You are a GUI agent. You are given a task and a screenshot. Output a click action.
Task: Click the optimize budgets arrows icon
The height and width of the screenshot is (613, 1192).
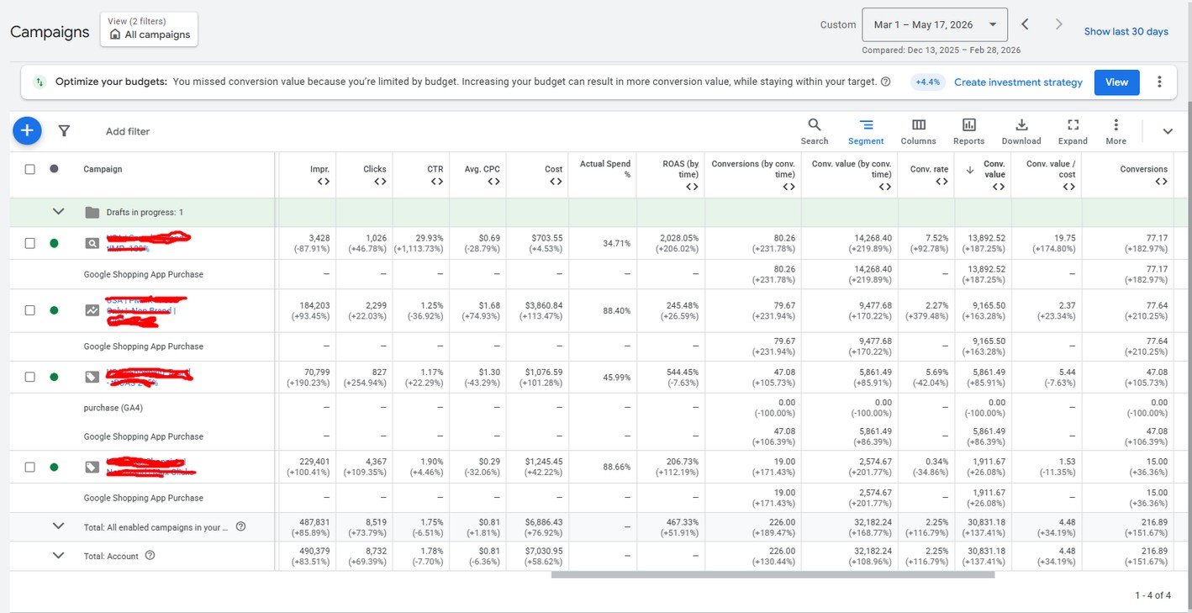[x=39, y=82]
